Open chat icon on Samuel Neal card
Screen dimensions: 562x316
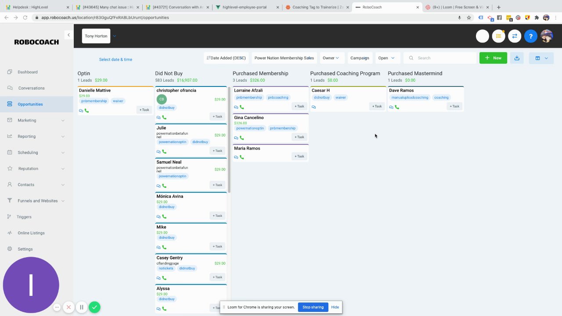[159, 186]
